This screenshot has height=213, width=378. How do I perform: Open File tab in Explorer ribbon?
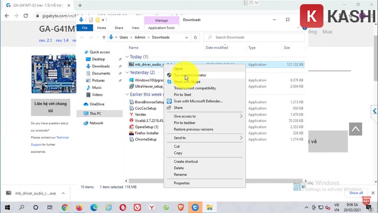click(x=85, y=28)
